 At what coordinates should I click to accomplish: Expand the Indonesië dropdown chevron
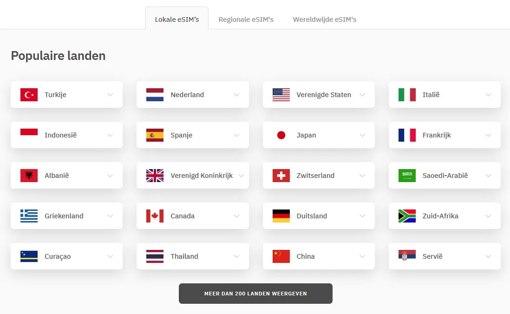[x=110, y=135]
